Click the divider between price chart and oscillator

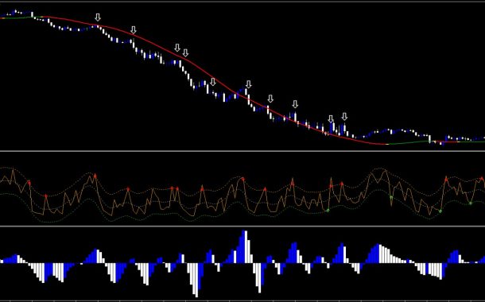[242, 151]
